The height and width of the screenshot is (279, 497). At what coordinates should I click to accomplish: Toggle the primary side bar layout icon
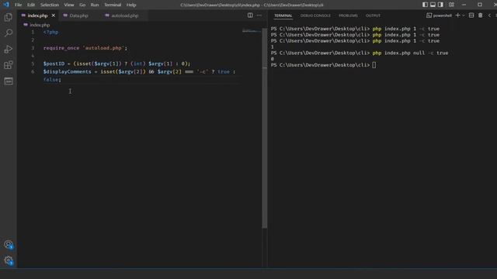coord(425,5)
